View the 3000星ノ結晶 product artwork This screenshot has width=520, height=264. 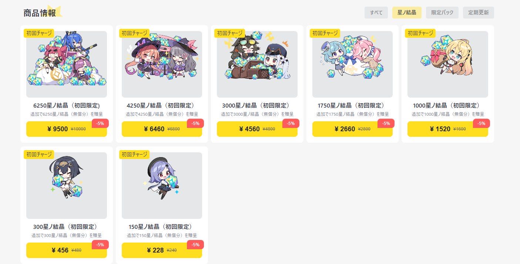[257, 64]
